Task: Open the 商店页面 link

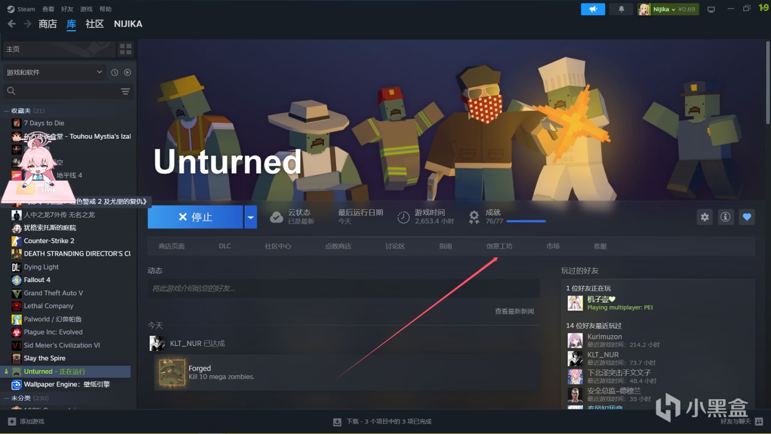Action: [x=172, y=247]
